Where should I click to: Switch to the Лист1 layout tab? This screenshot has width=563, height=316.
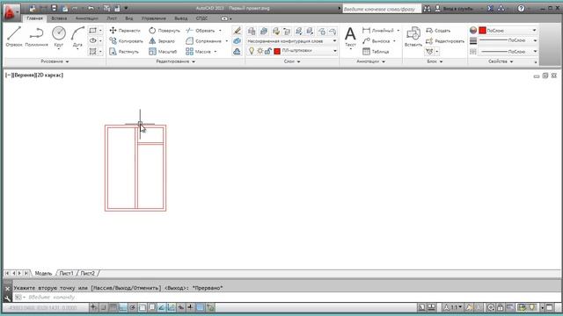tap(67, 273)
